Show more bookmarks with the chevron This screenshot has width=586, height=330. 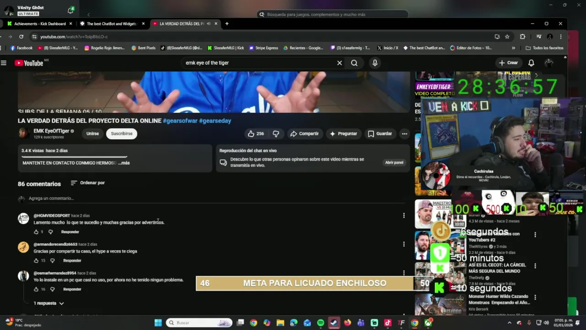[513, 48]
